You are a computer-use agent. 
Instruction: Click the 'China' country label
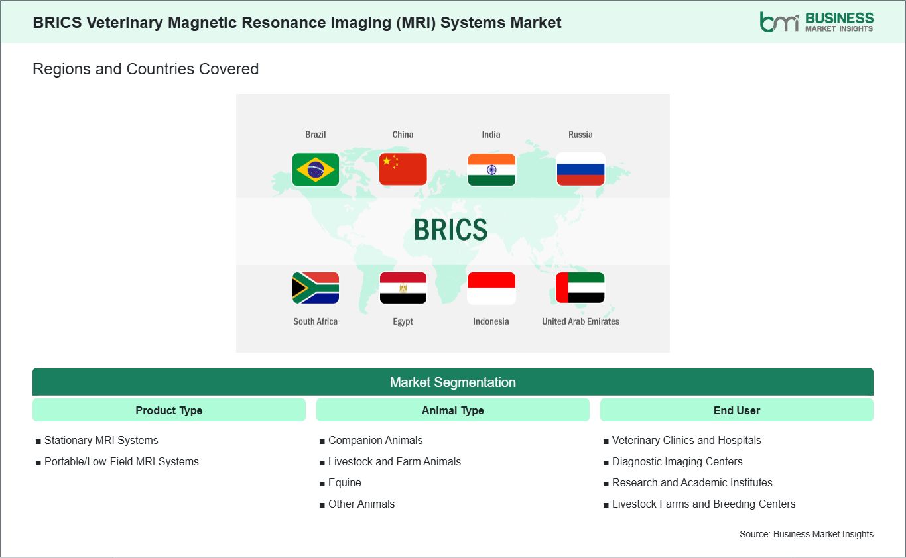coord(403,135)
